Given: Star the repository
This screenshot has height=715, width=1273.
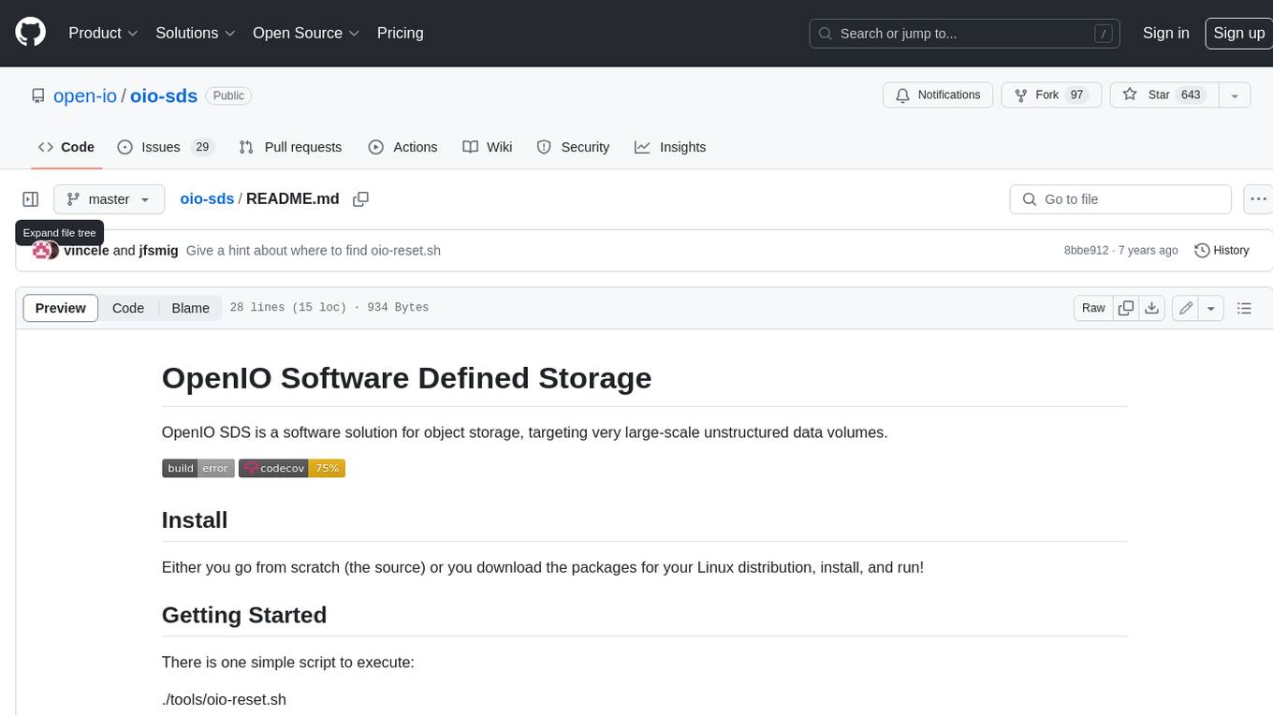Looking at the screenshot, I should pos(1163,95).
